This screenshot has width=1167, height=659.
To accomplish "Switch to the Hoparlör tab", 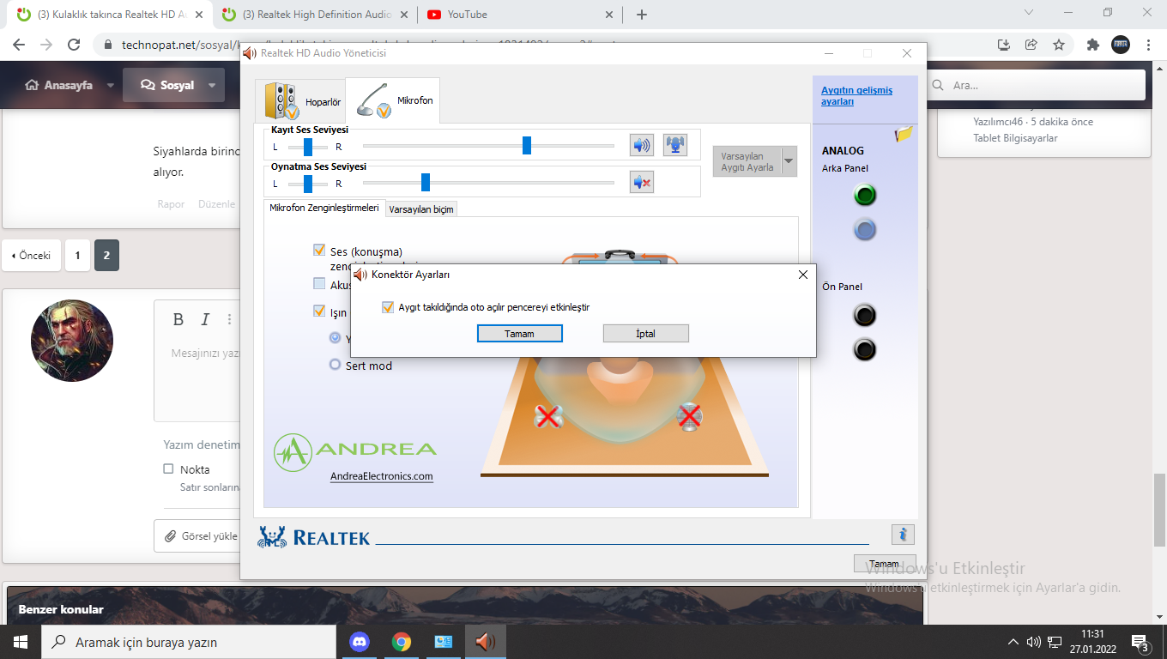I will tap(302, 101).
